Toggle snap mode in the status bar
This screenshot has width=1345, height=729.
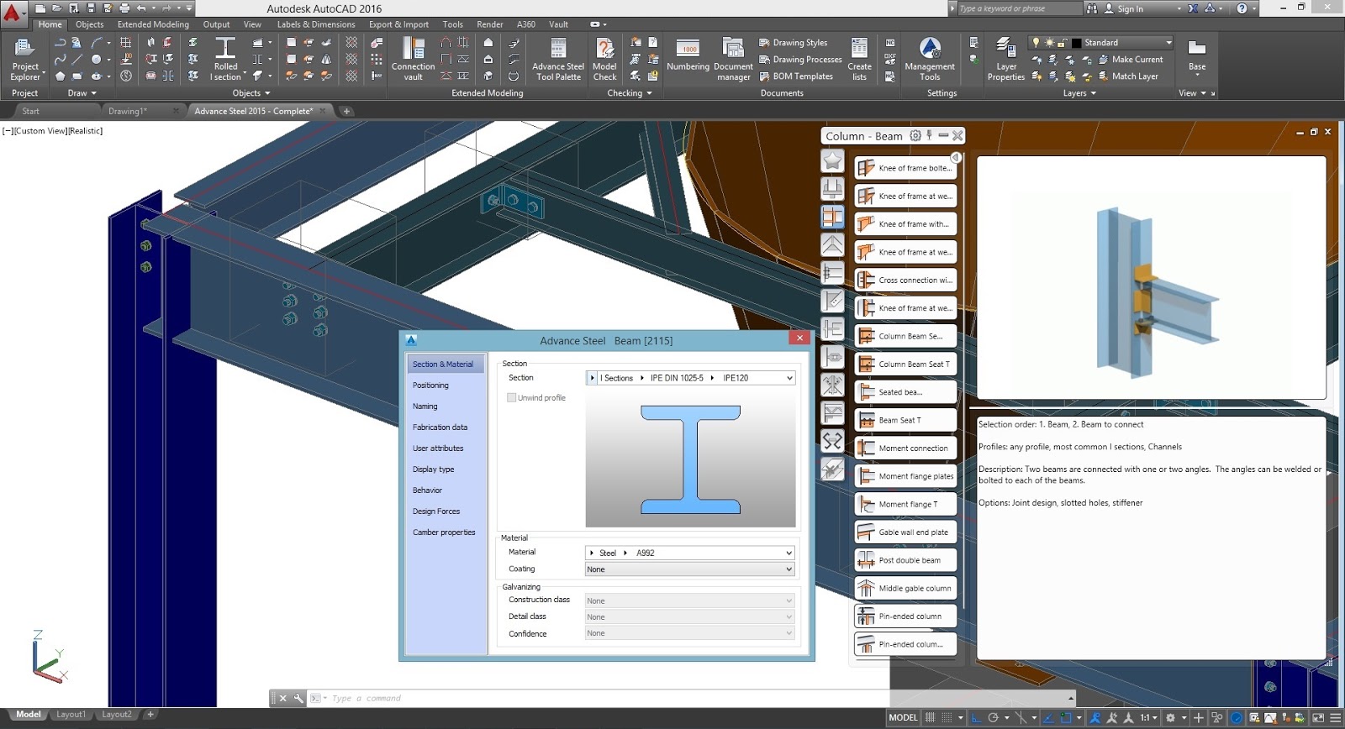947,718
